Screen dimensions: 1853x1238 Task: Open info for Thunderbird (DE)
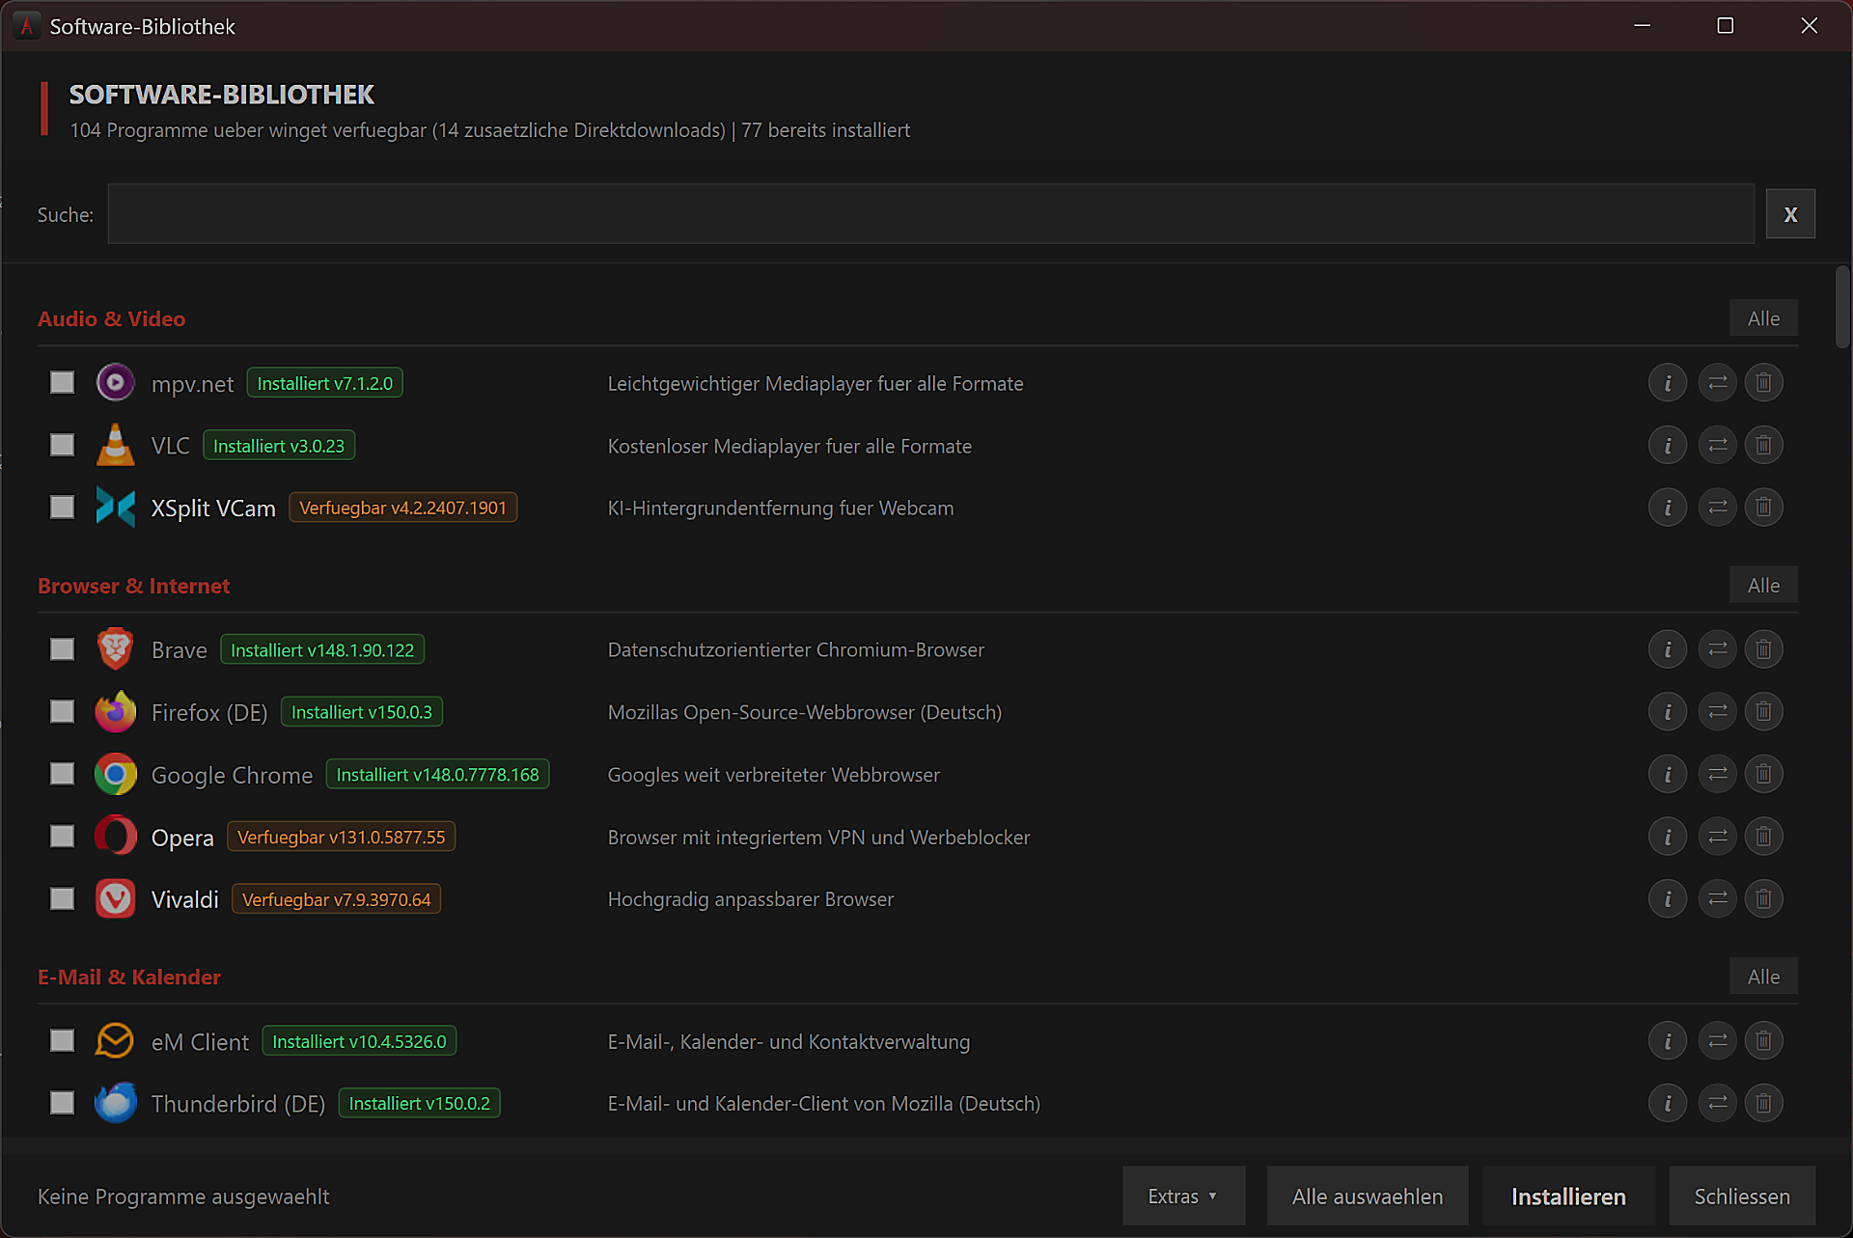click(1667, 1103)
